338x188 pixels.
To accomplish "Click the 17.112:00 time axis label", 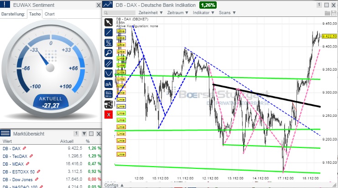I will (x=286, y=178).
